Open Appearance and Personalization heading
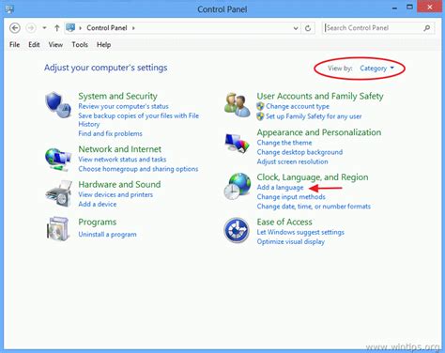Viewport: 445px width, 353px height. coord(319,132)
